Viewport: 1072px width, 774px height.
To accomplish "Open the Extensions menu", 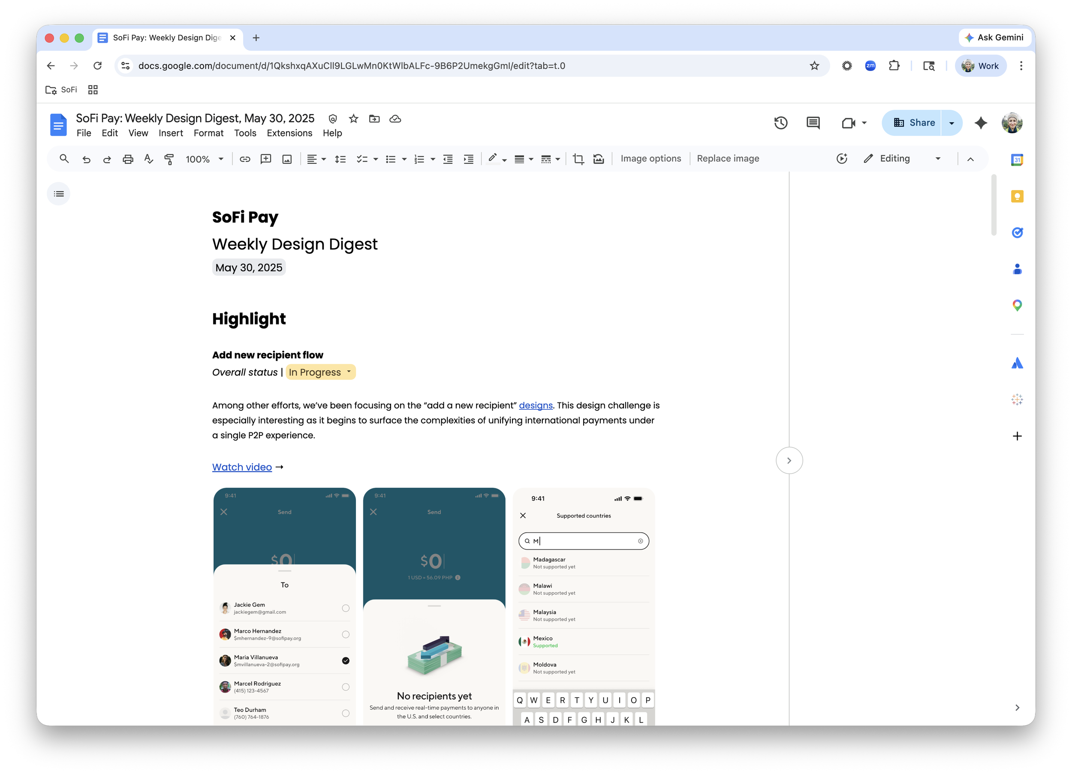I will pos(289,133).
